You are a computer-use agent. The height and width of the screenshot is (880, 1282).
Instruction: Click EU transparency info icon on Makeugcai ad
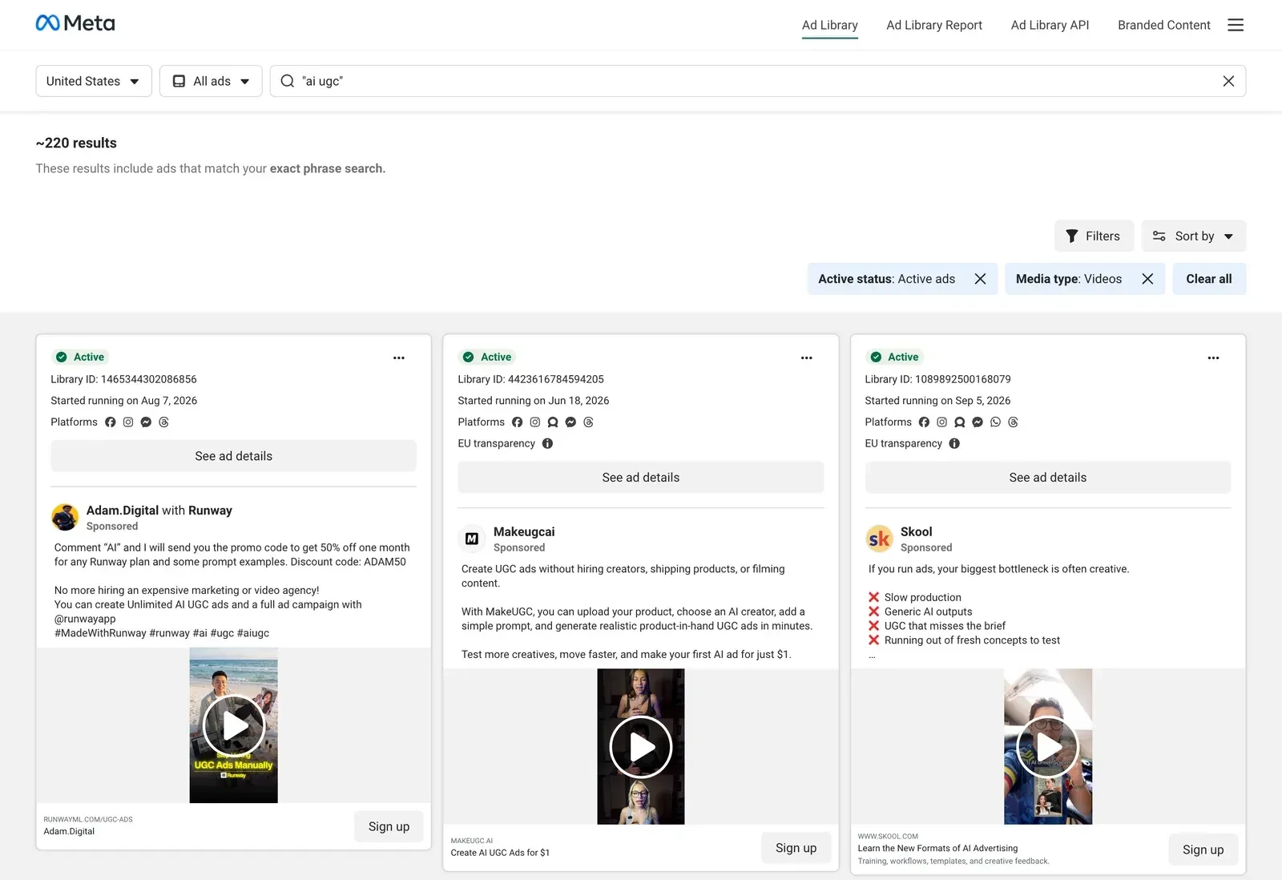pyautogui.click(x=547, y=443)
